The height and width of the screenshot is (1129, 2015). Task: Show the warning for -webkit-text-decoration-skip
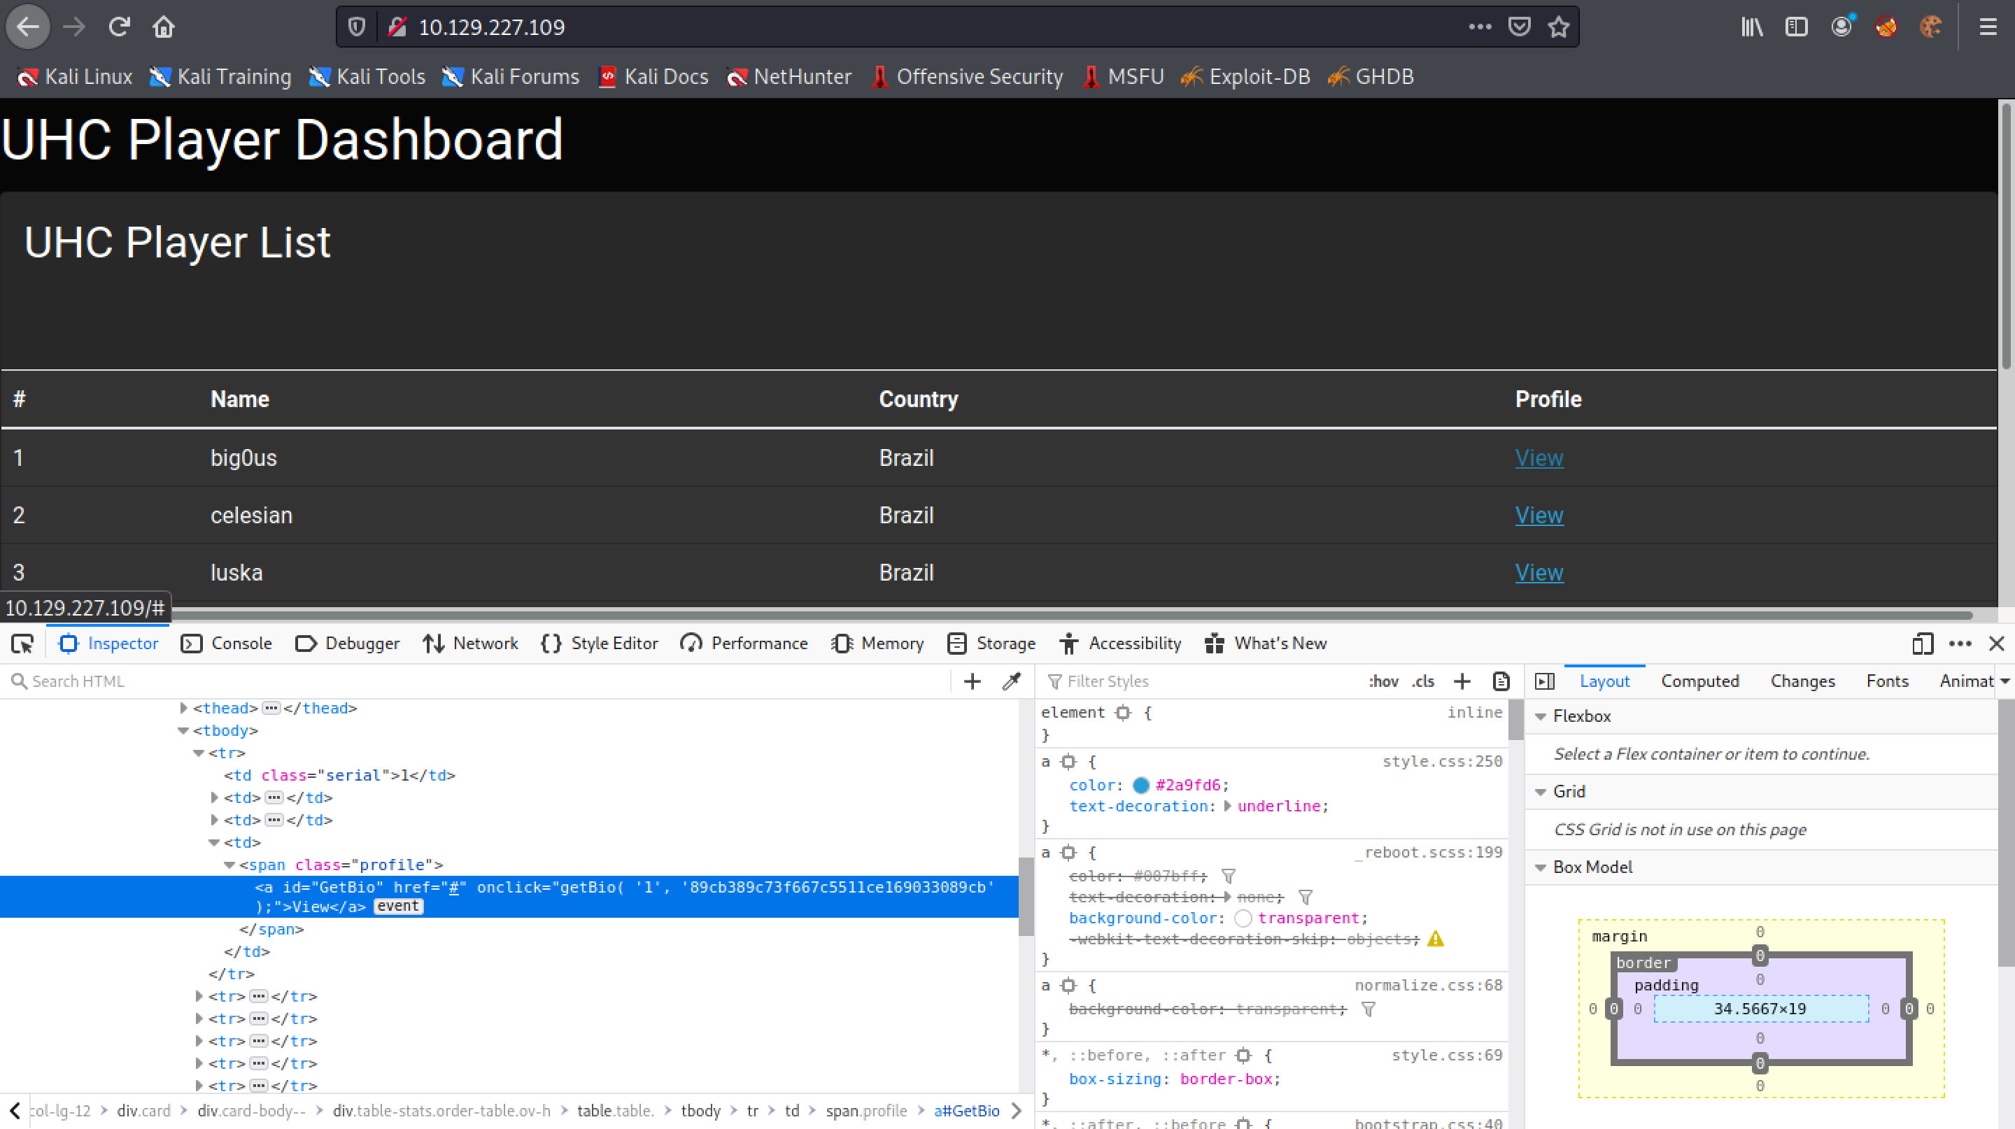(1436, 939)
